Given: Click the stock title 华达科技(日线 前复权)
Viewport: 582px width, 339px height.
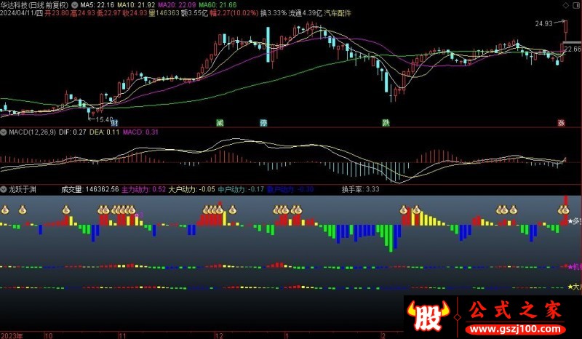Looking at the screenshot, I should [34, 5].
